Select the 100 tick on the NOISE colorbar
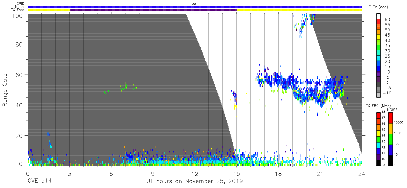This screenshot has height=188, width=407. [396, 144]
